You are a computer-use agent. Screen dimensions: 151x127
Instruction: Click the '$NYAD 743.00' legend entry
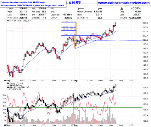15,85
